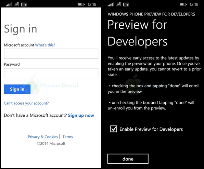Uncheck the Enable Preview for Developers checkbox
The height and width of the screenshot is (169, 204).
click(x=114, y=129)
